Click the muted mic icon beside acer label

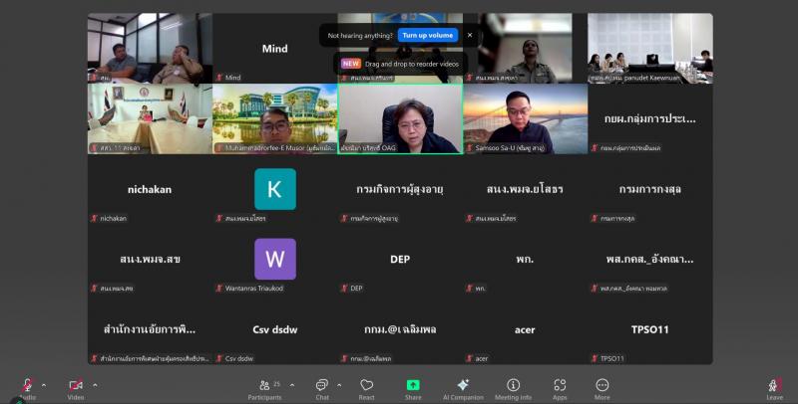tap(469, 358)
